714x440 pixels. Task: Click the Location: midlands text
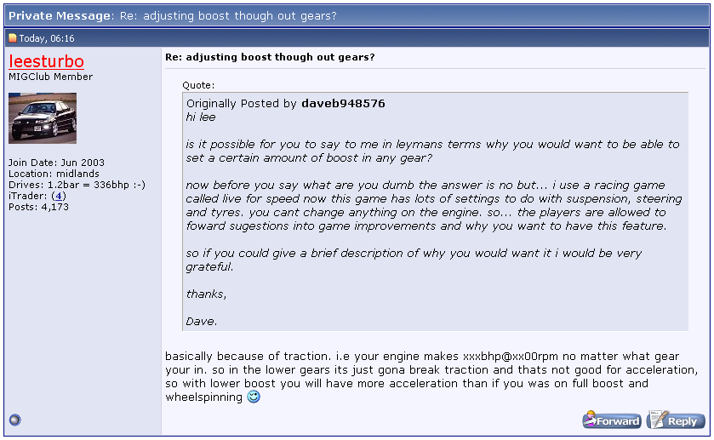(x=54, y=174)
